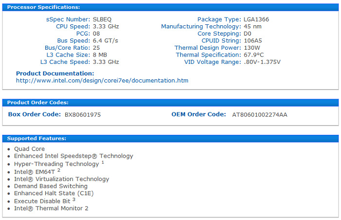Click the VID Voltage Range value
Image resolution: width=341 pixels, height=220 pixels.
(x=262, y=62)
